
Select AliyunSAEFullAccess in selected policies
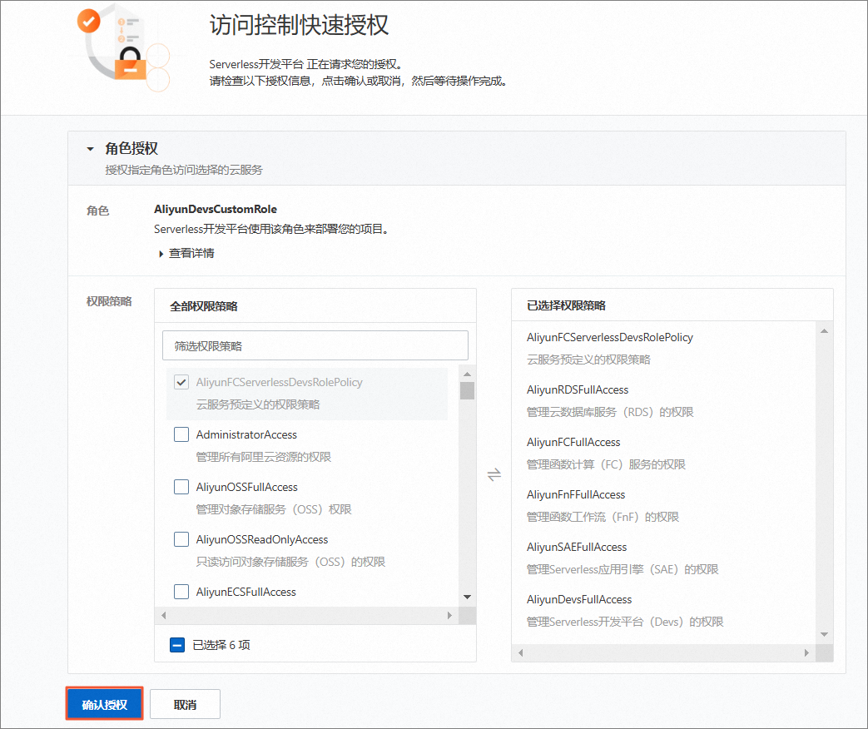577,547
